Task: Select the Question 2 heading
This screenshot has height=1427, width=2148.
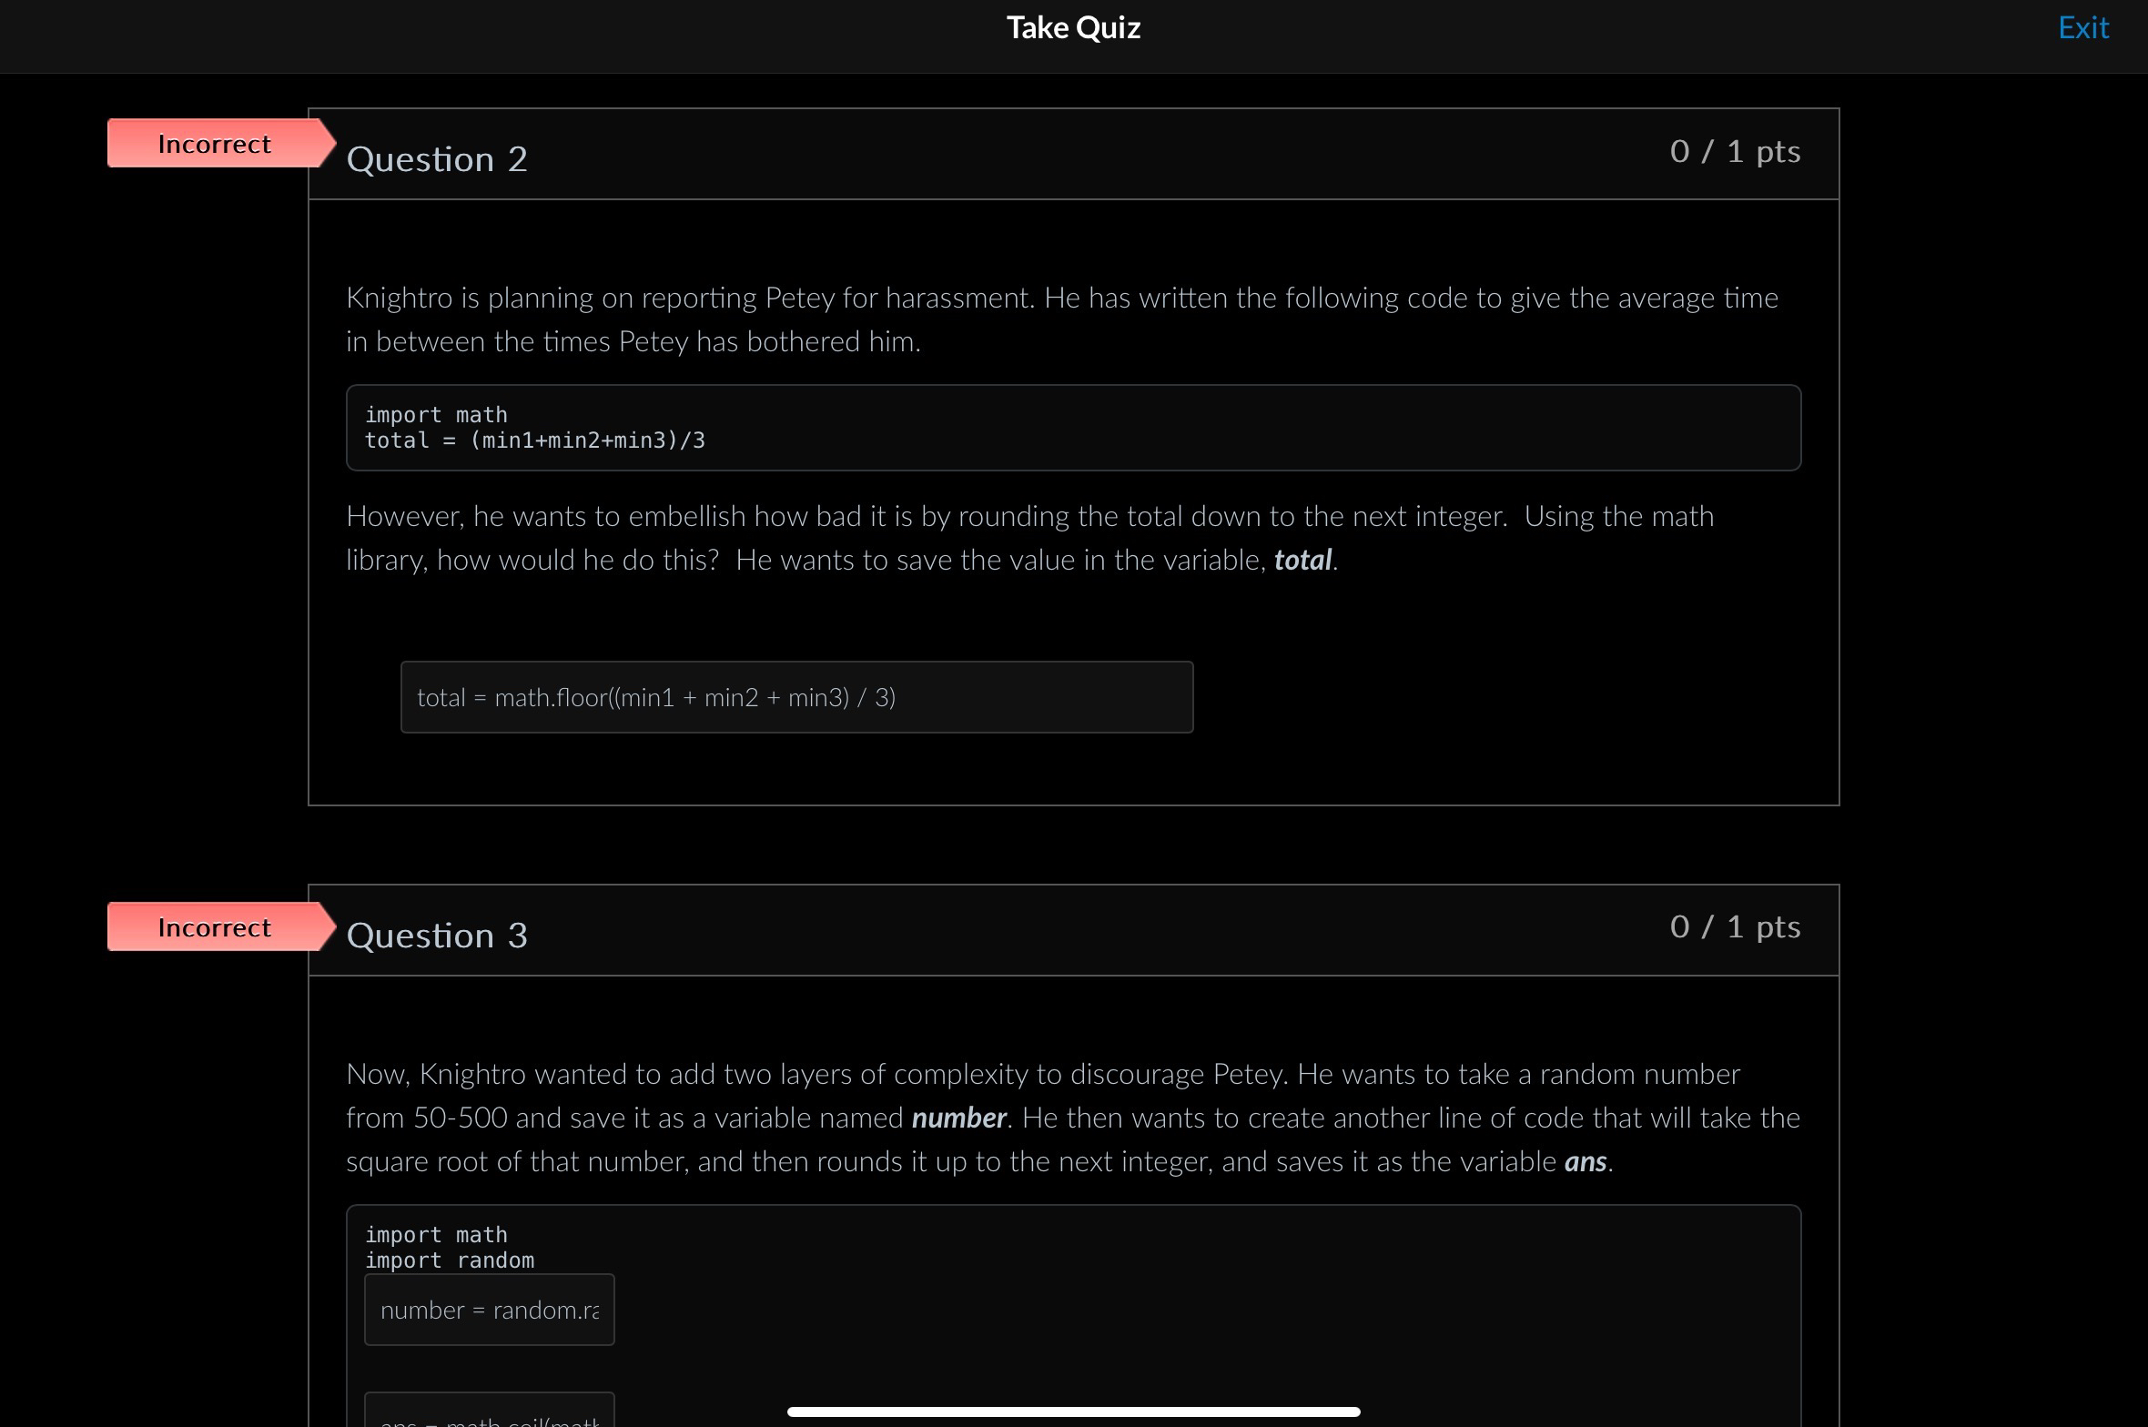Action: (437, 159)
